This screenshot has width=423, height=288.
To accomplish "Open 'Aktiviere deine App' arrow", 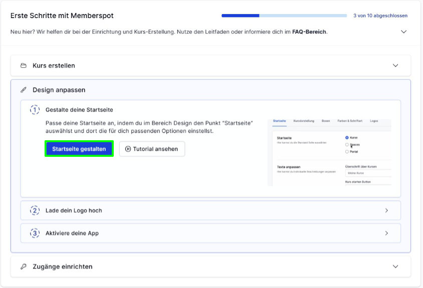I will pos(386,233).
